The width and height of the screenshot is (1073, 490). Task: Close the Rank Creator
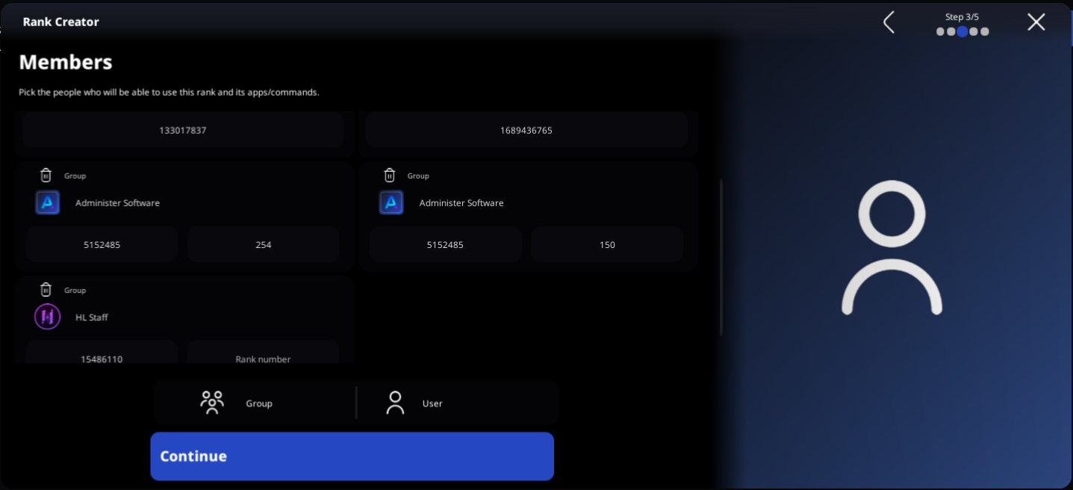tap(1036, 22)
